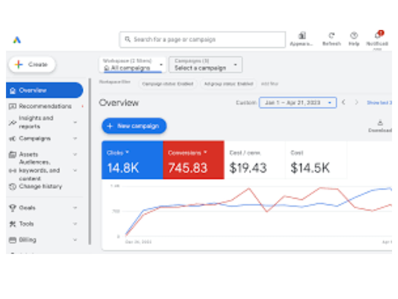This screenshot has width=398, height=299.
Task: Open Change history in the sidebar
Action: [x=41, y=187]
